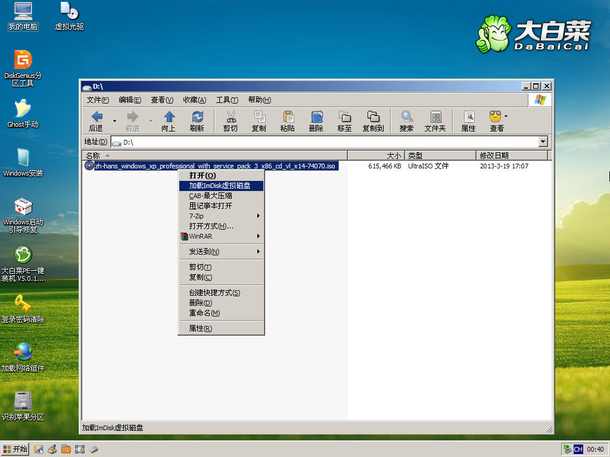Expand the address bar dropdown arrow
The width and height of the screenshot is (610, 457).
tap(543, 142)
